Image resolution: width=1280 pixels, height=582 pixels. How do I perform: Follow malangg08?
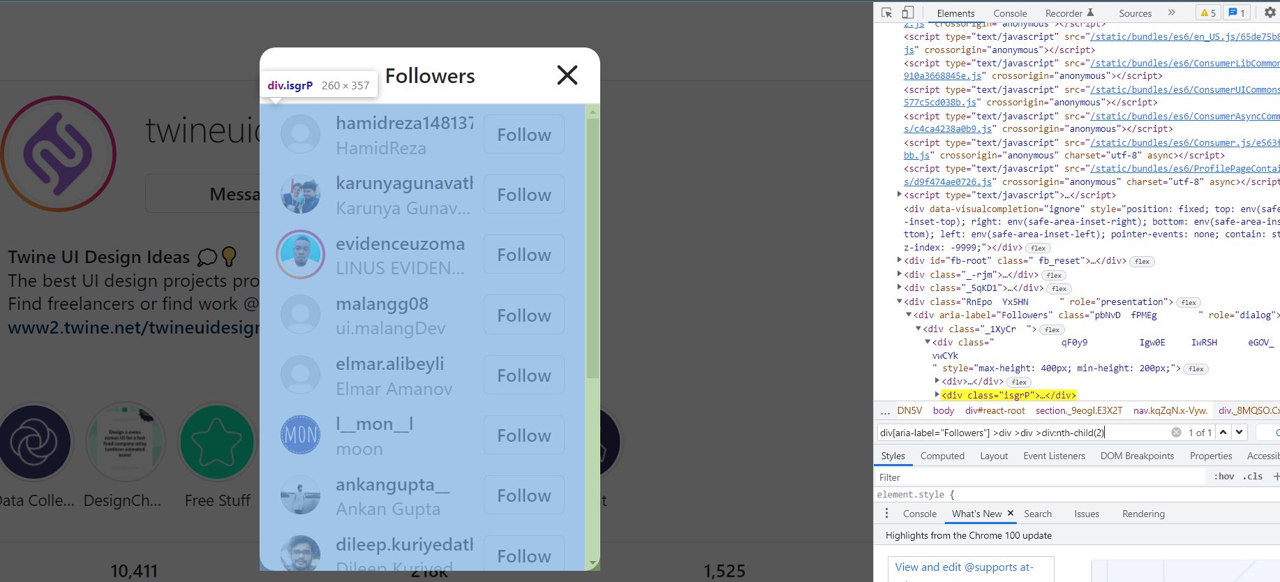click(x=524, y=315)
